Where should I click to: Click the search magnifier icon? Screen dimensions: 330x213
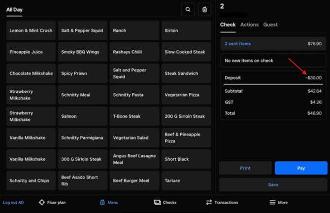tap(188, 9)
